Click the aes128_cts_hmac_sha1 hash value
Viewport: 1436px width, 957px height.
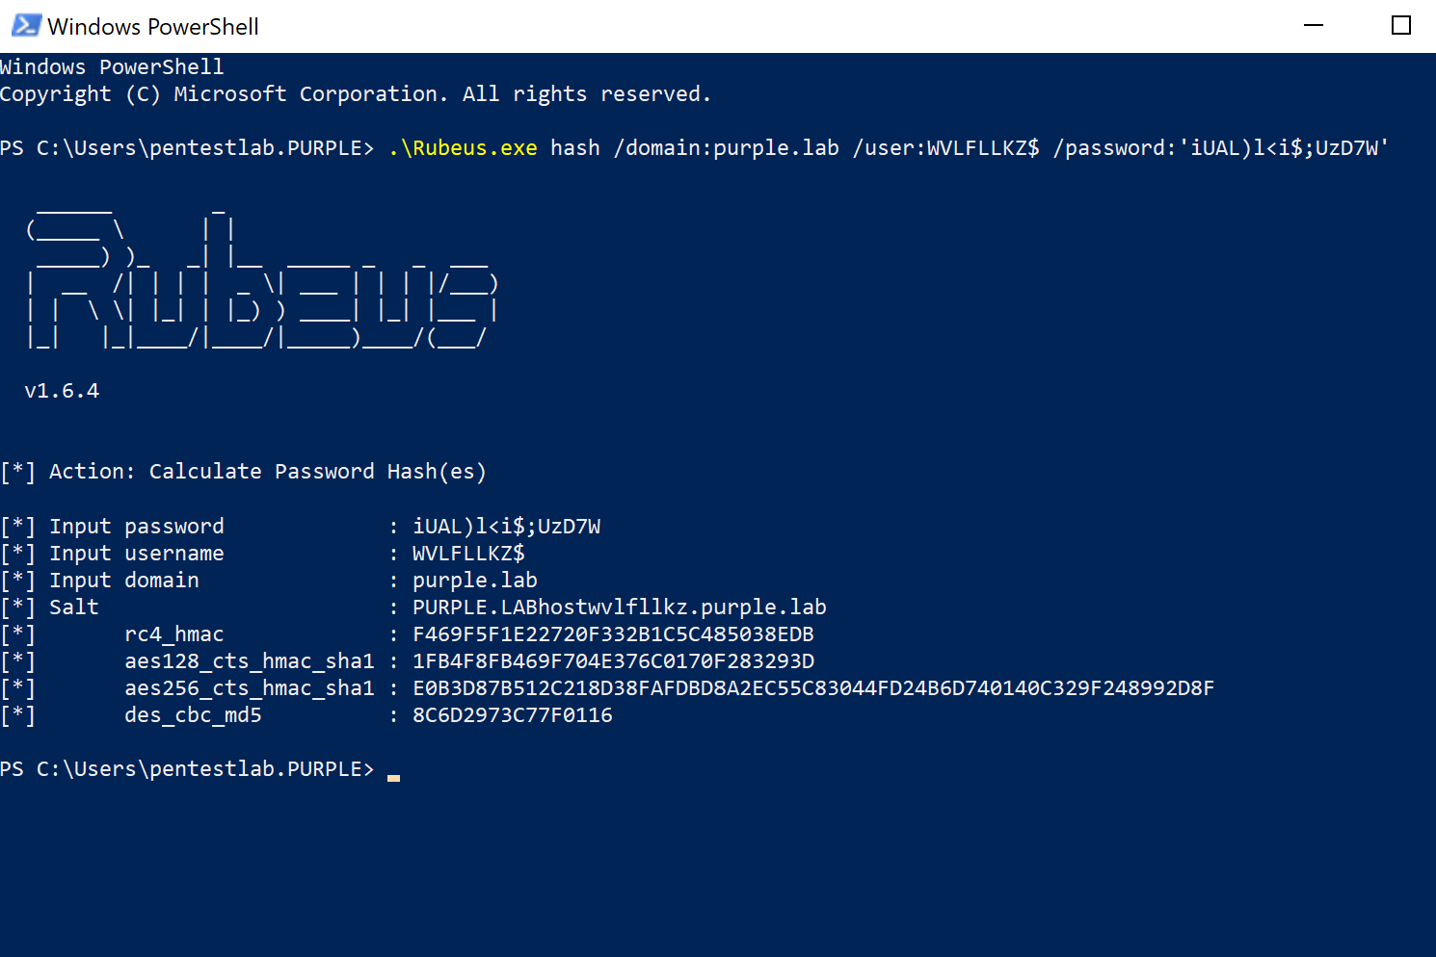[x=613, y=661]
